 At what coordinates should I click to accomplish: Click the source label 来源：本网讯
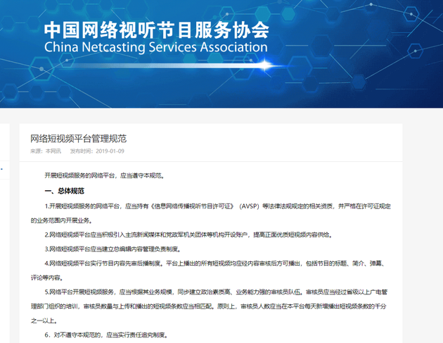(46, 151)
